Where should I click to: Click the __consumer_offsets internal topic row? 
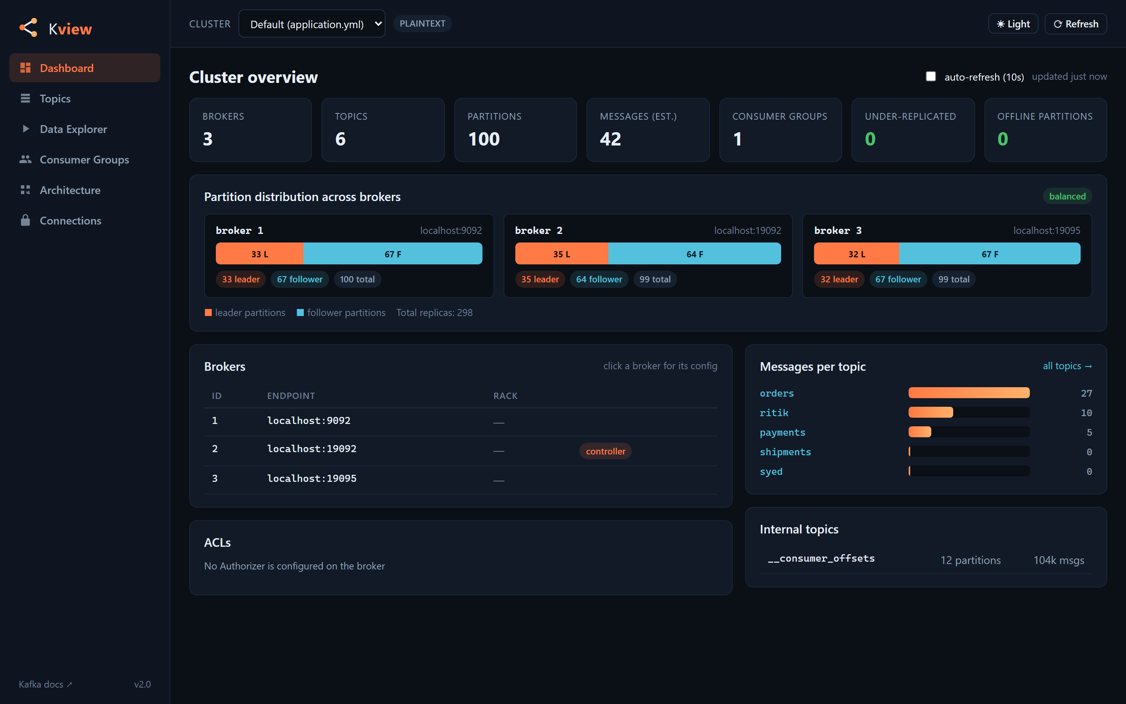point(925,560)
